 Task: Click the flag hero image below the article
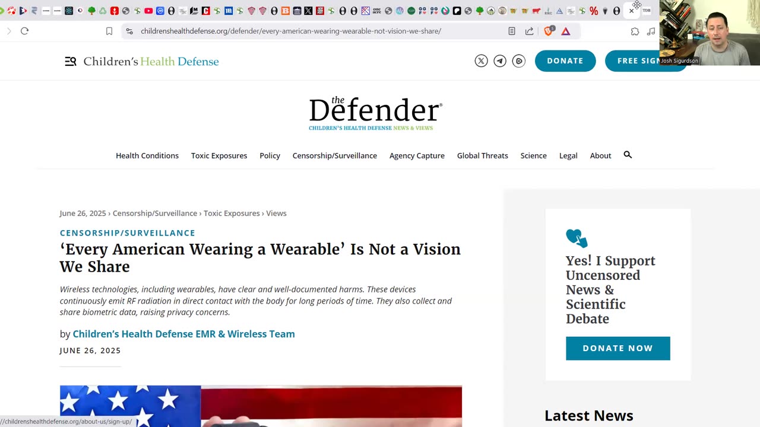(x=261, y=406)
